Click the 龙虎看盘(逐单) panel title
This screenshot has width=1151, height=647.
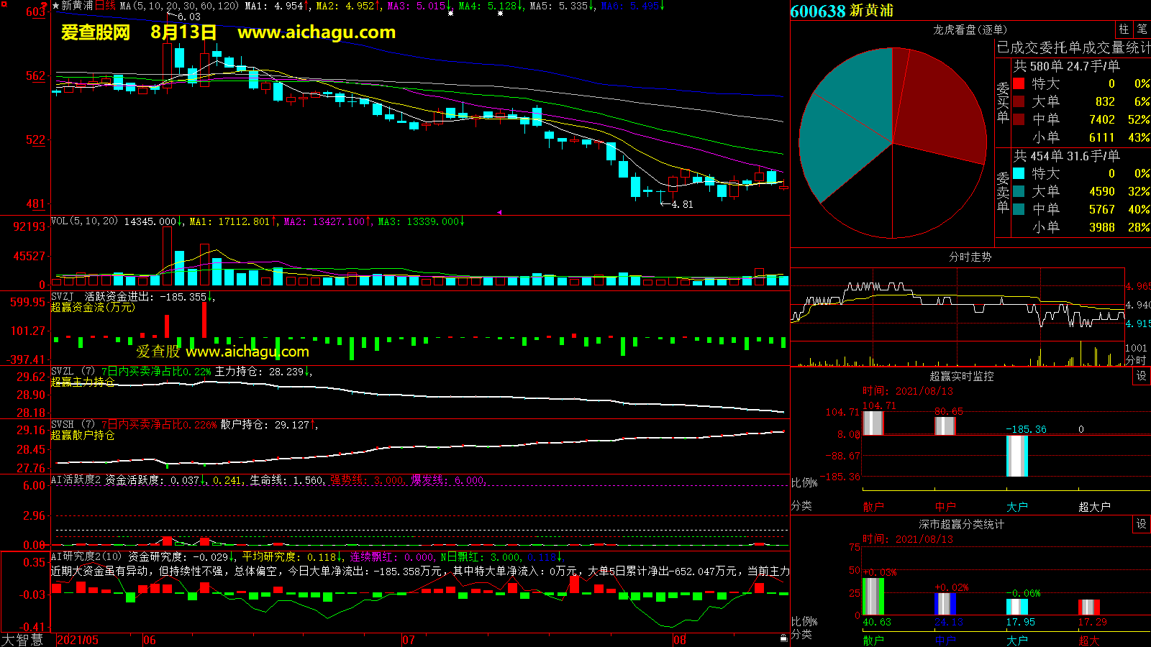pyautogui.click(x=970, y=29)
